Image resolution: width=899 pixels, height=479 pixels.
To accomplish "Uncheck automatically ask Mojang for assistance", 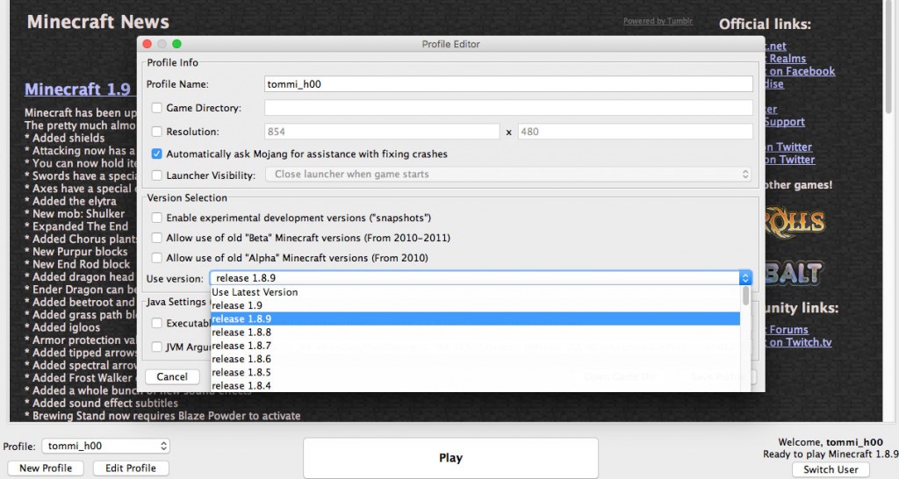I will (157, 154).
